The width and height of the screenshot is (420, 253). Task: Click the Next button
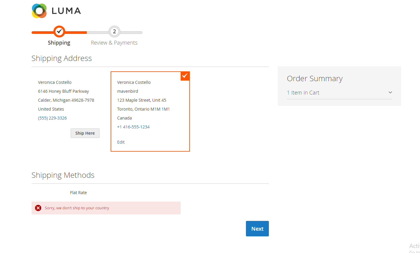pyautogui.click(x=257, y=229)
